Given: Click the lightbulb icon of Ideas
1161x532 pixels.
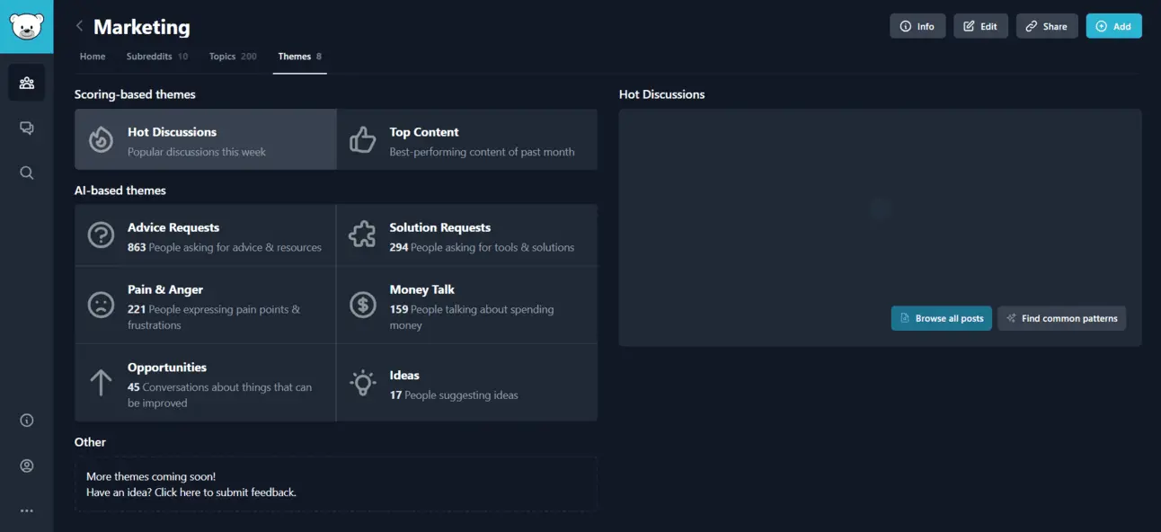Looking at the screenshot, I should pos(362,383).
